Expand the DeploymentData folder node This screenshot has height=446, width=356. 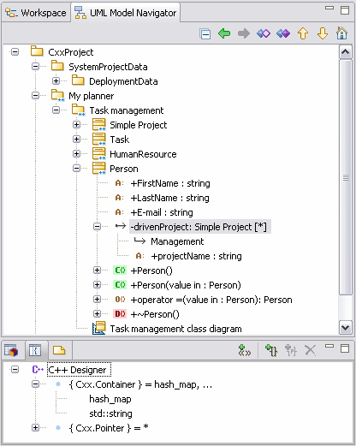click(x=56, y=81)
